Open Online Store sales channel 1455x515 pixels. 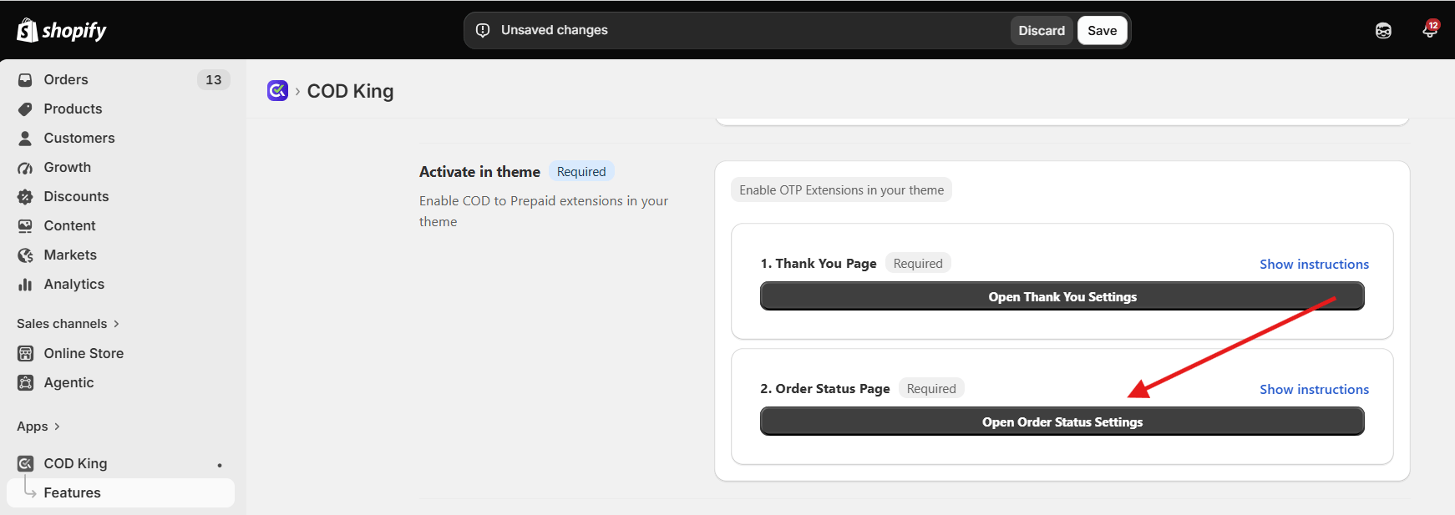tap(84, 354)
